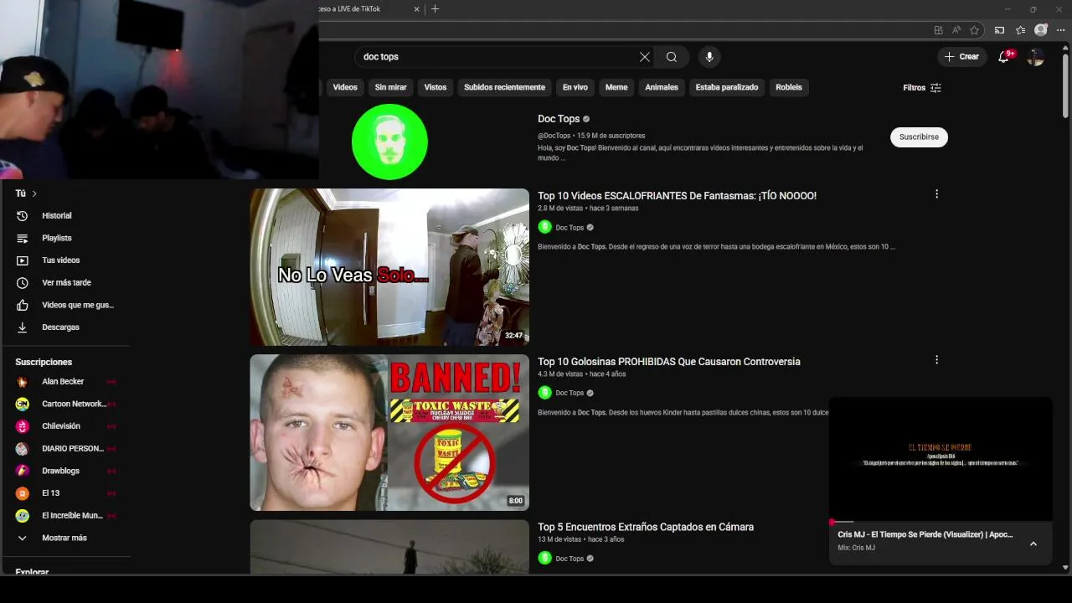Select the Sin mirar filter chip

(x=390, y=87)
